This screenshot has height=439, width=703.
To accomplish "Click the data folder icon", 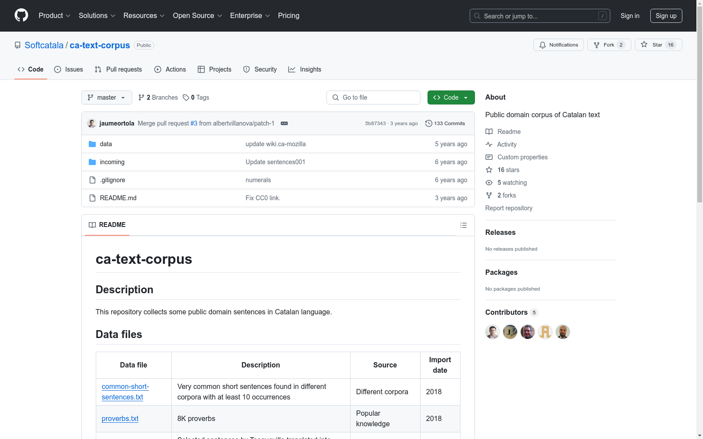I will coord(92,144).
